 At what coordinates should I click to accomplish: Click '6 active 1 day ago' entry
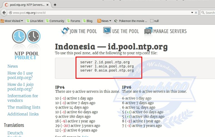[x=137, y=98]
